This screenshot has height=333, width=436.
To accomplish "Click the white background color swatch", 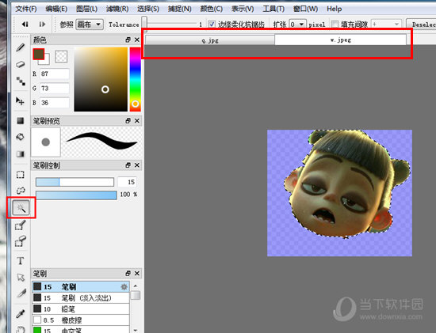I will pos(46,61).
